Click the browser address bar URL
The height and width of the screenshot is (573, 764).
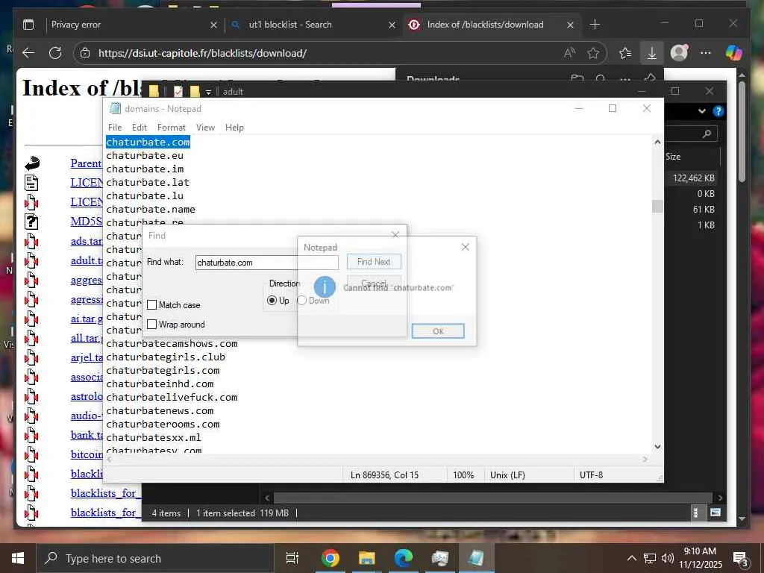(202, 53)
